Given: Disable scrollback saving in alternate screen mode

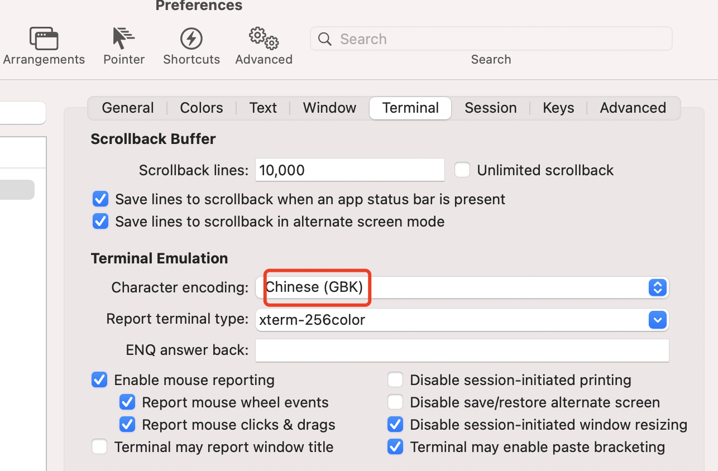Looking at the screenshot, I should click(x=100, y=221).
